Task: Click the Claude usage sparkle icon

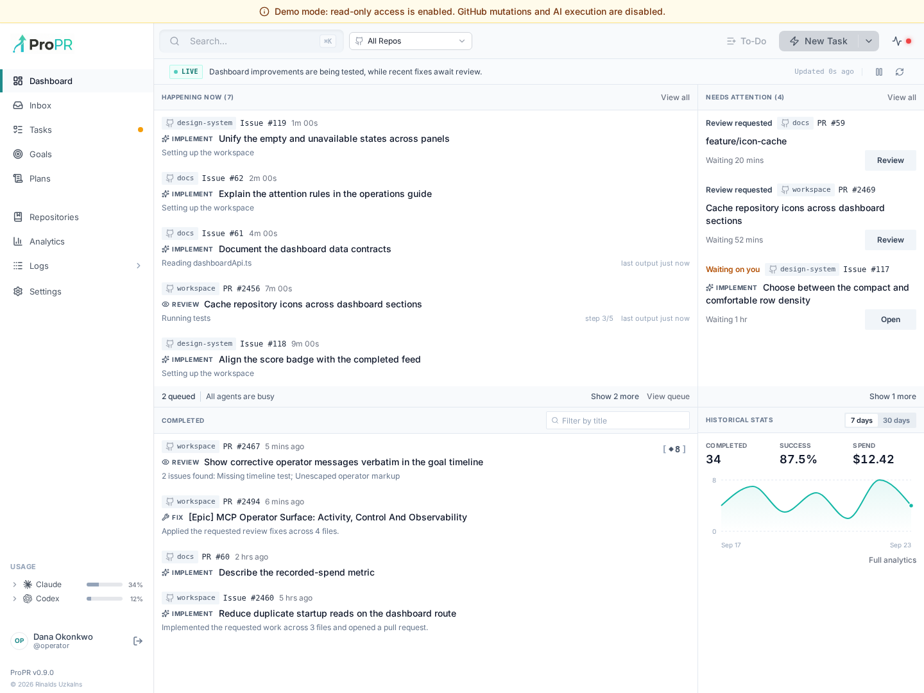Action: (28, 585)
